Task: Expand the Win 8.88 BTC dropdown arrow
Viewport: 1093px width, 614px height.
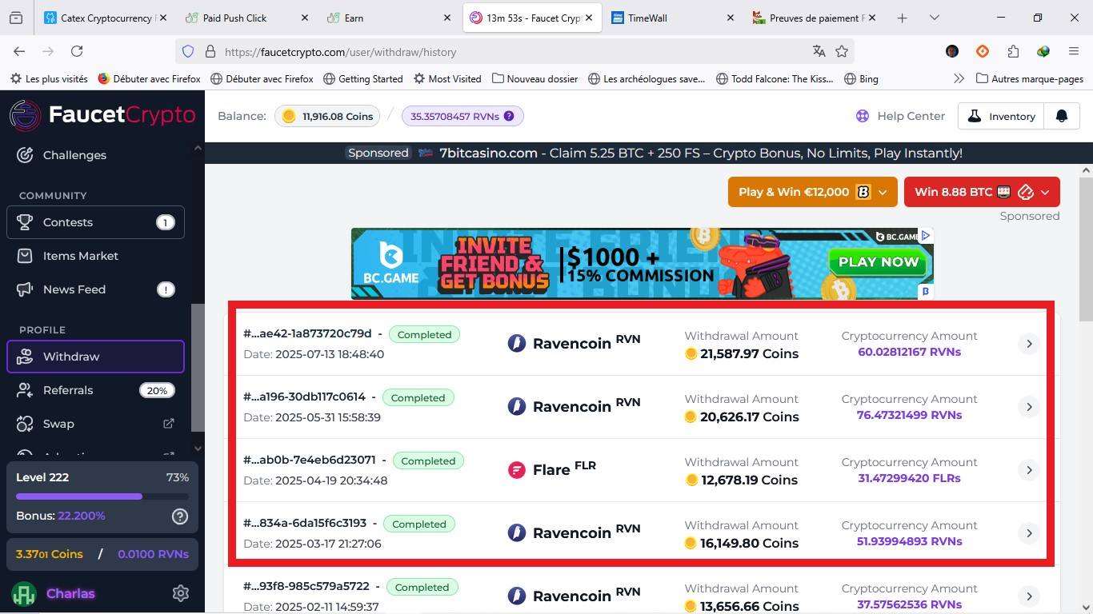Action: pos(1045,192)
